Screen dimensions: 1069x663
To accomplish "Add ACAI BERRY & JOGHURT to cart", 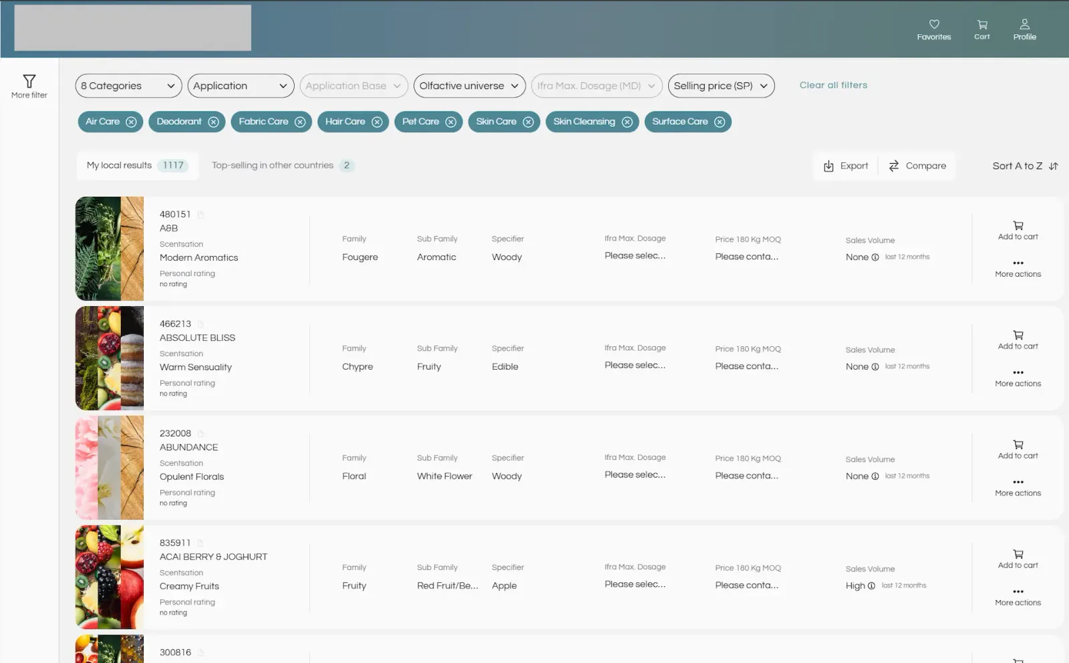I will point(1018,559).
